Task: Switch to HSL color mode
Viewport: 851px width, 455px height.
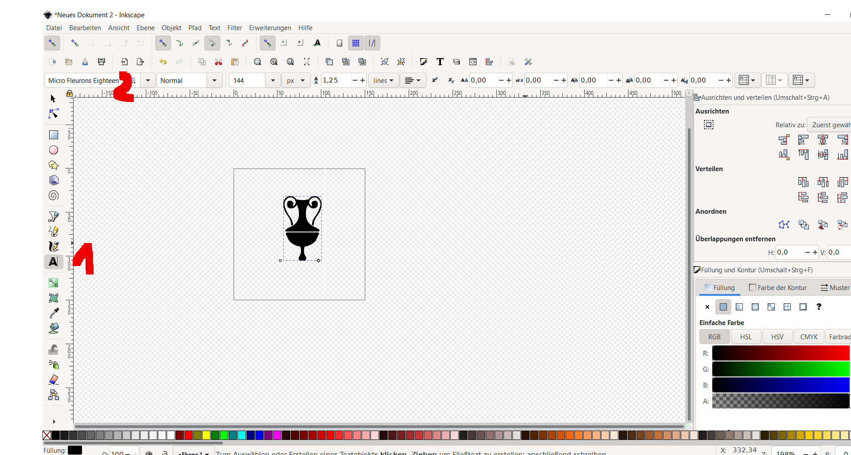Action: tap(746, 337)
